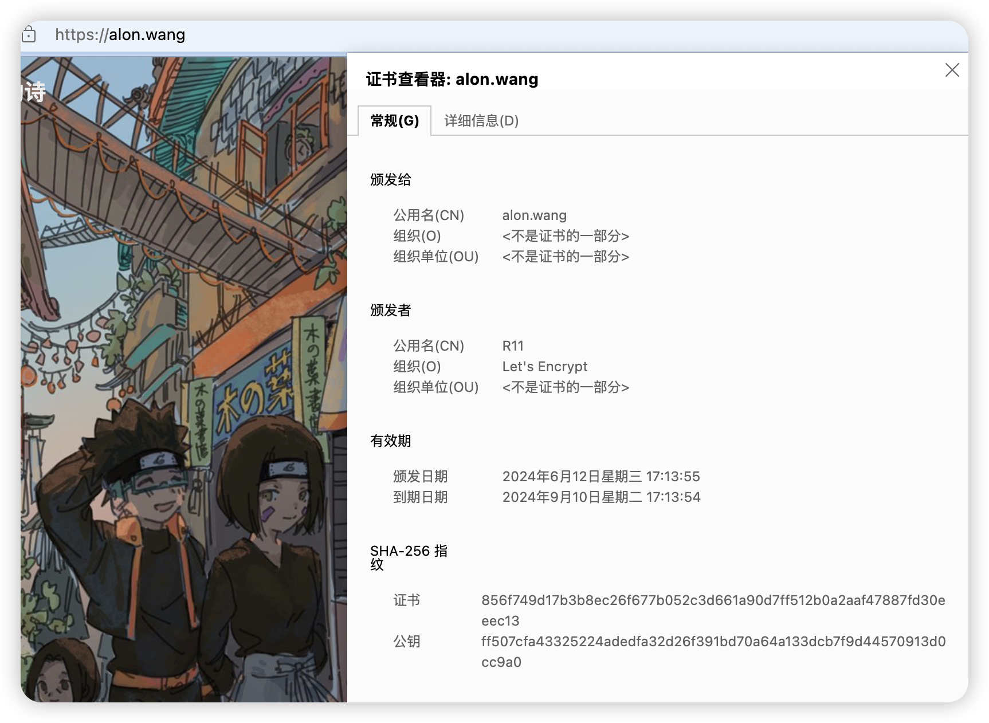The width and height of the screenshot is (989, 723).
Task: Click the 颁发给 section heading
Action: (390, 180)
